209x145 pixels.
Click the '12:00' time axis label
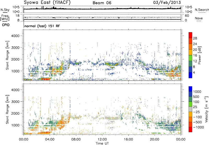tap(102, 140)
